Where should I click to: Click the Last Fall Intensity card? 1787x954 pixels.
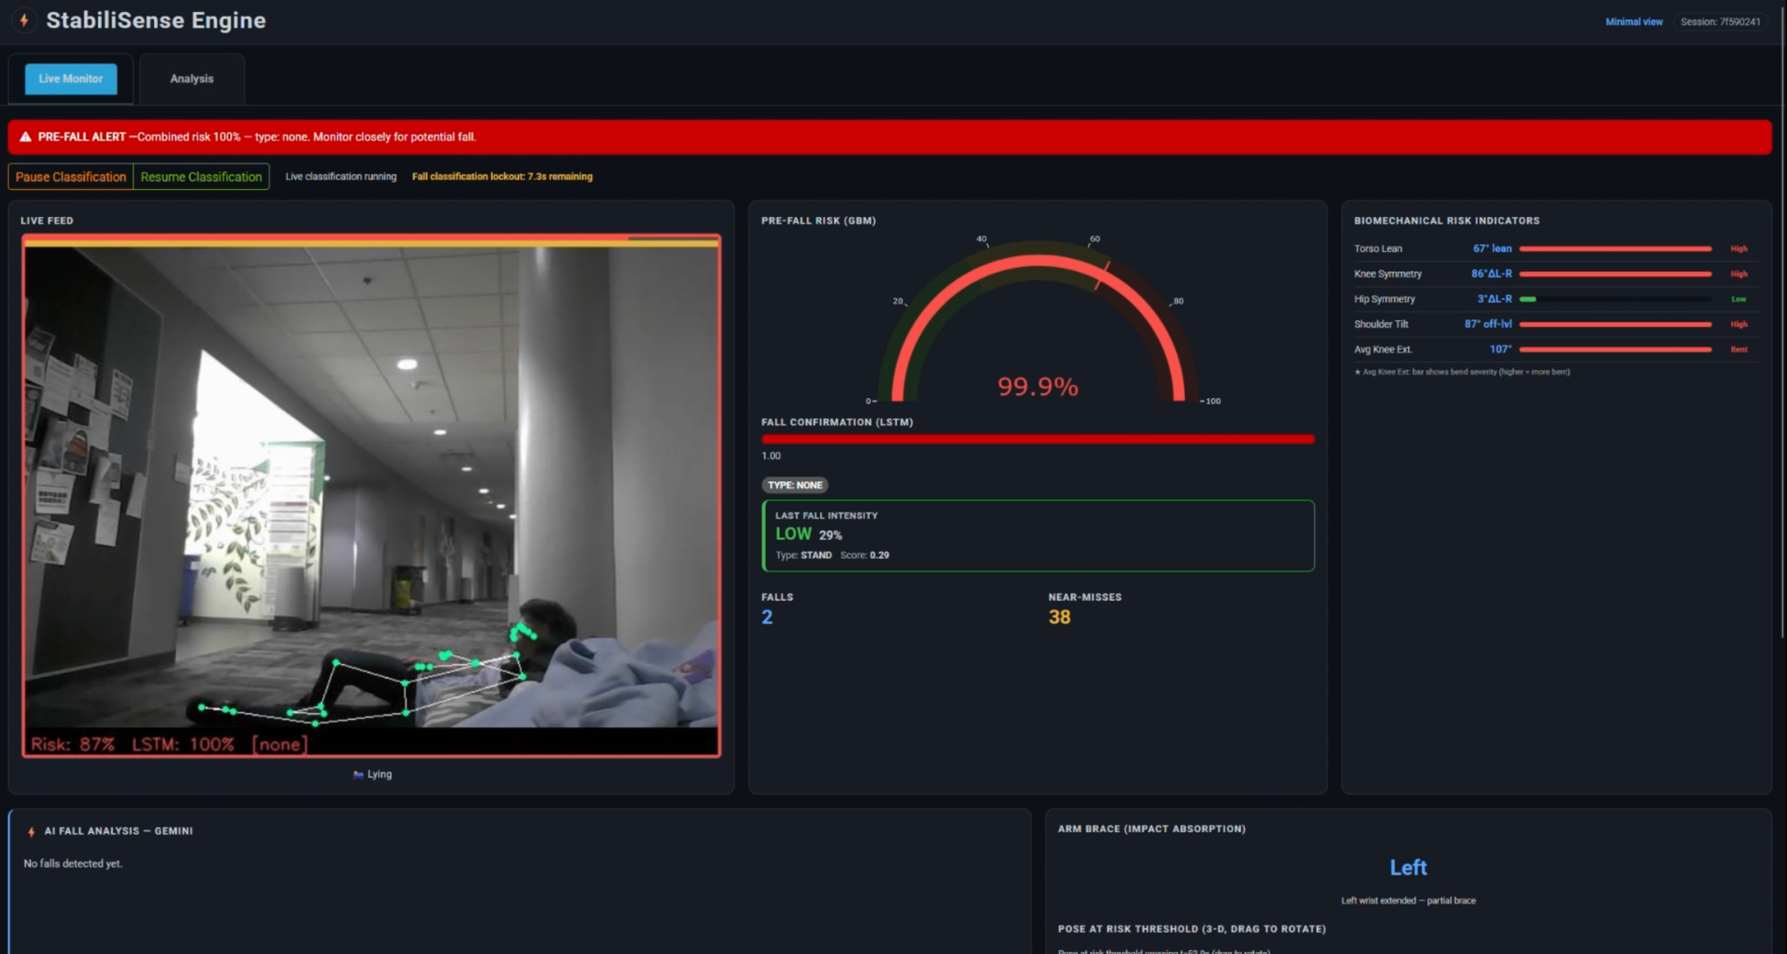tap(1037, 536)
